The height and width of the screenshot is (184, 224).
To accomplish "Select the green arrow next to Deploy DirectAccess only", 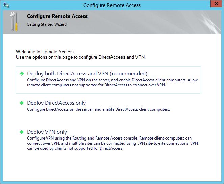I will coord(22,103).
